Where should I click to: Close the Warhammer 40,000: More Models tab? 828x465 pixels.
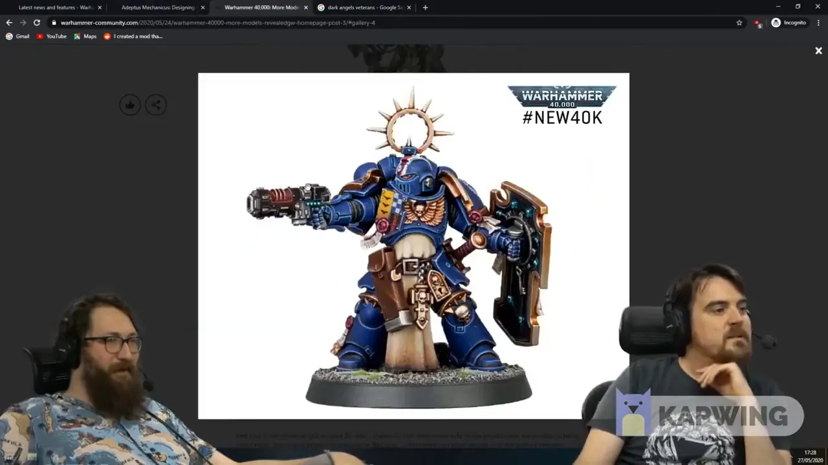(x=305, y=7)
